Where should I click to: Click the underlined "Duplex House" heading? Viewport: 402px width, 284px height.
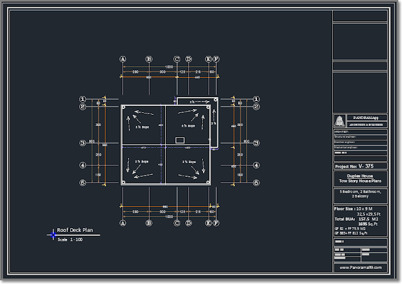click(x=360, y=176)
